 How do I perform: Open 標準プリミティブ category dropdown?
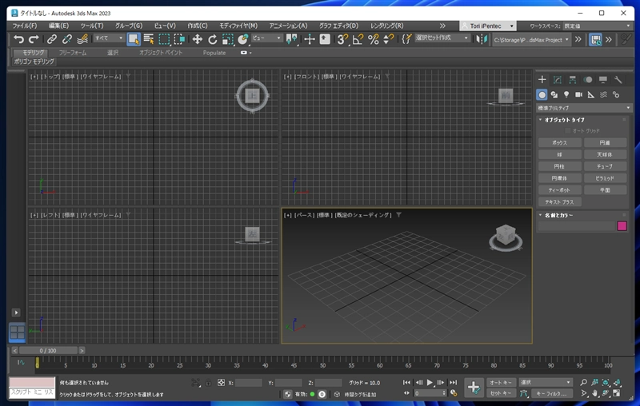click(x=584, y=108)
